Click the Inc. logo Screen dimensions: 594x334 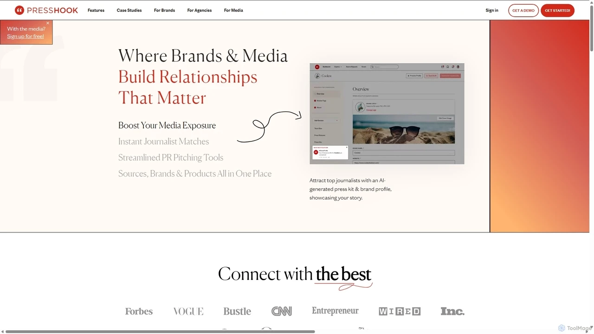pos(452,311)
